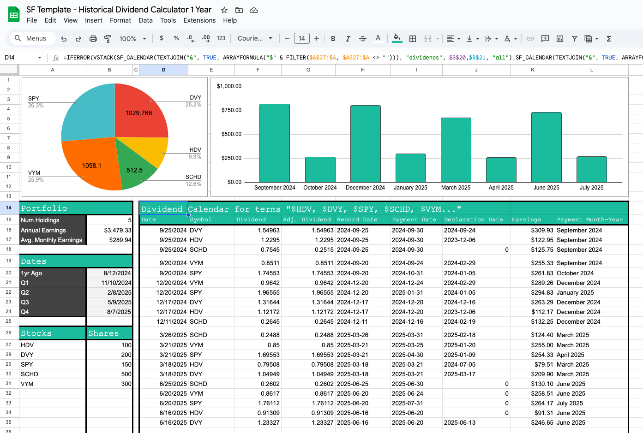This screenshot has width=643, height=433.
Task: Toggle bold formatting
Action: pos(333,38)
